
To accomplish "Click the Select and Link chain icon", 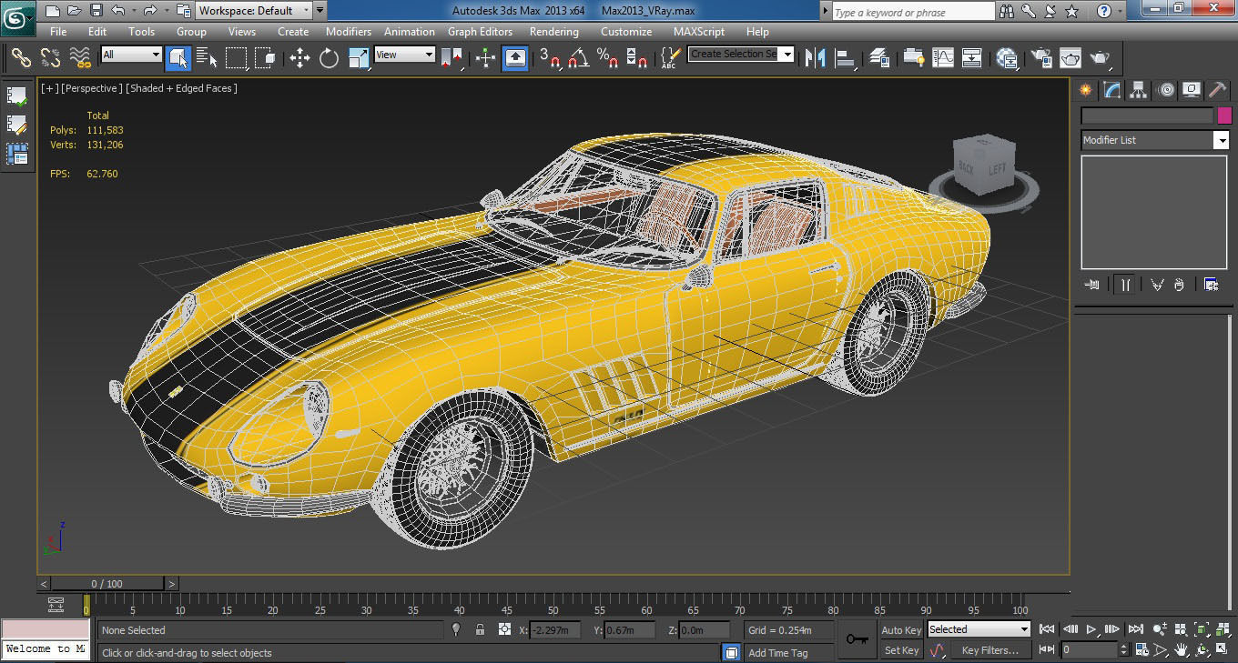I will pyautogui.click(x=20, y=58).
